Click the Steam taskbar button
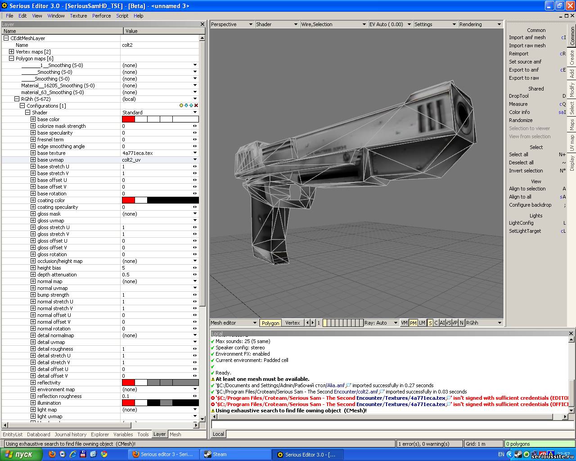The image size is (576, 461). pyautogui.click(x=236, y=454)
